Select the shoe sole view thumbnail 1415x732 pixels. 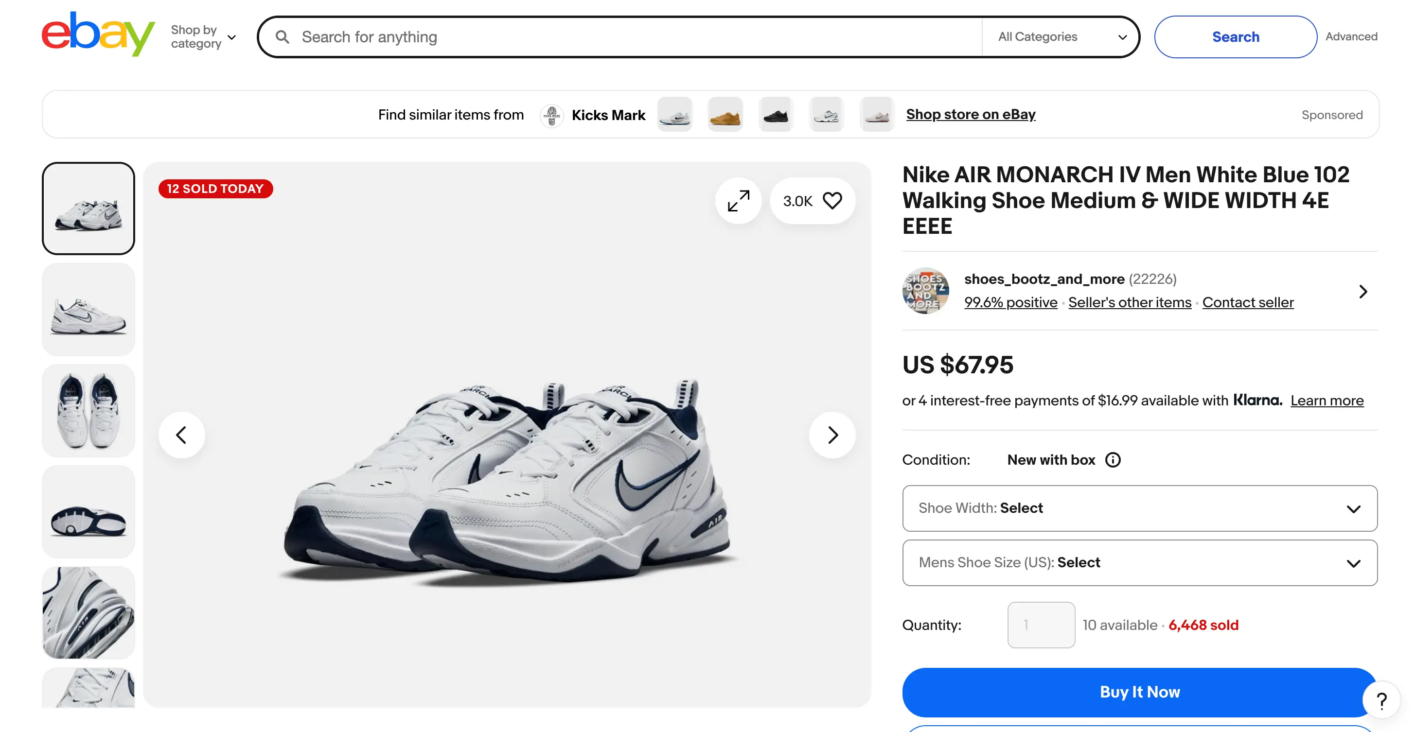tap(88, 511)
